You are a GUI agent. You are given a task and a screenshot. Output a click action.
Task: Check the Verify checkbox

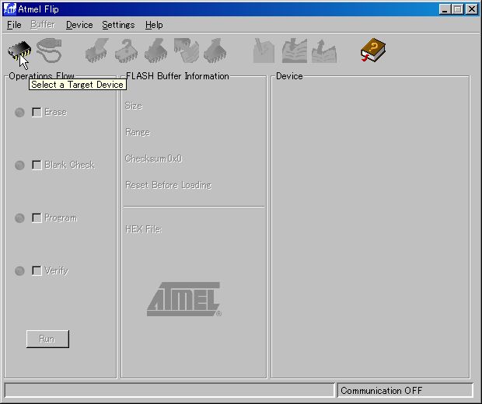point(37,270)
